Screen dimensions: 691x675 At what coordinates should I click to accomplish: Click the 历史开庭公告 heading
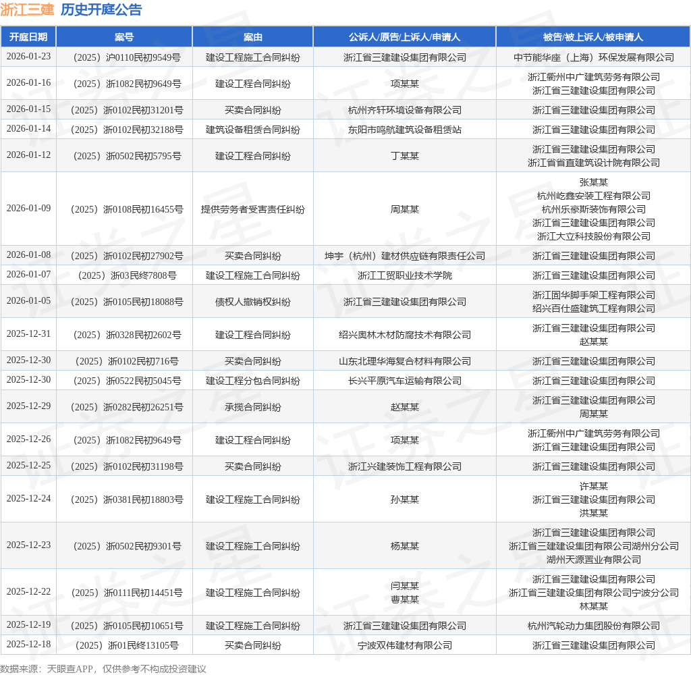click(x=101, y=9)
